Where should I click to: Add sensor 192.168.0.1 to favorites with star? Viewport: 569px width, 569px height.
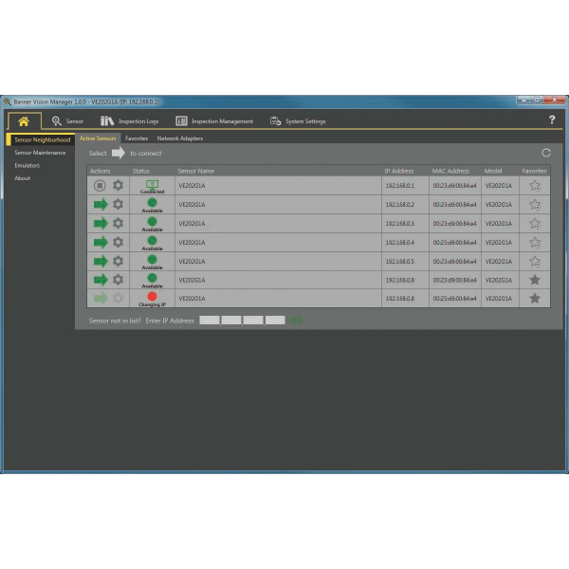tap(535, 186)
